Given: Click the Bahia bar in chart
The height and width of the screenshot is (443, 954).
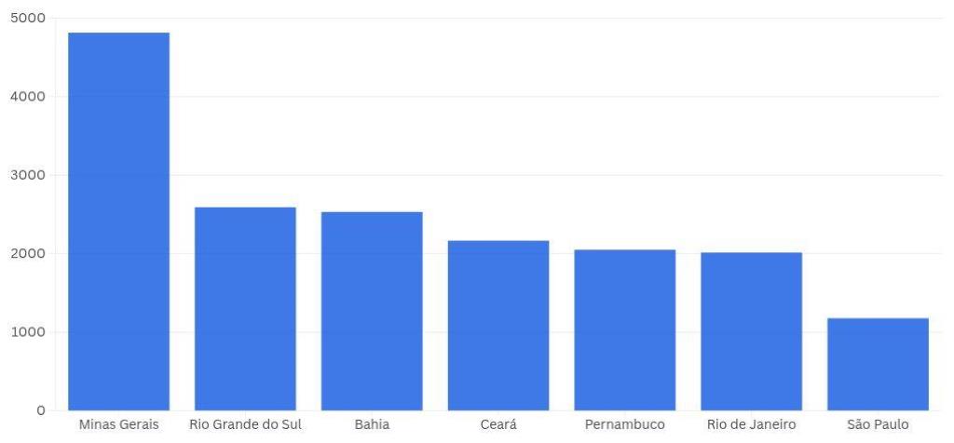Looking at the screenshot, I should click(372, 311).
